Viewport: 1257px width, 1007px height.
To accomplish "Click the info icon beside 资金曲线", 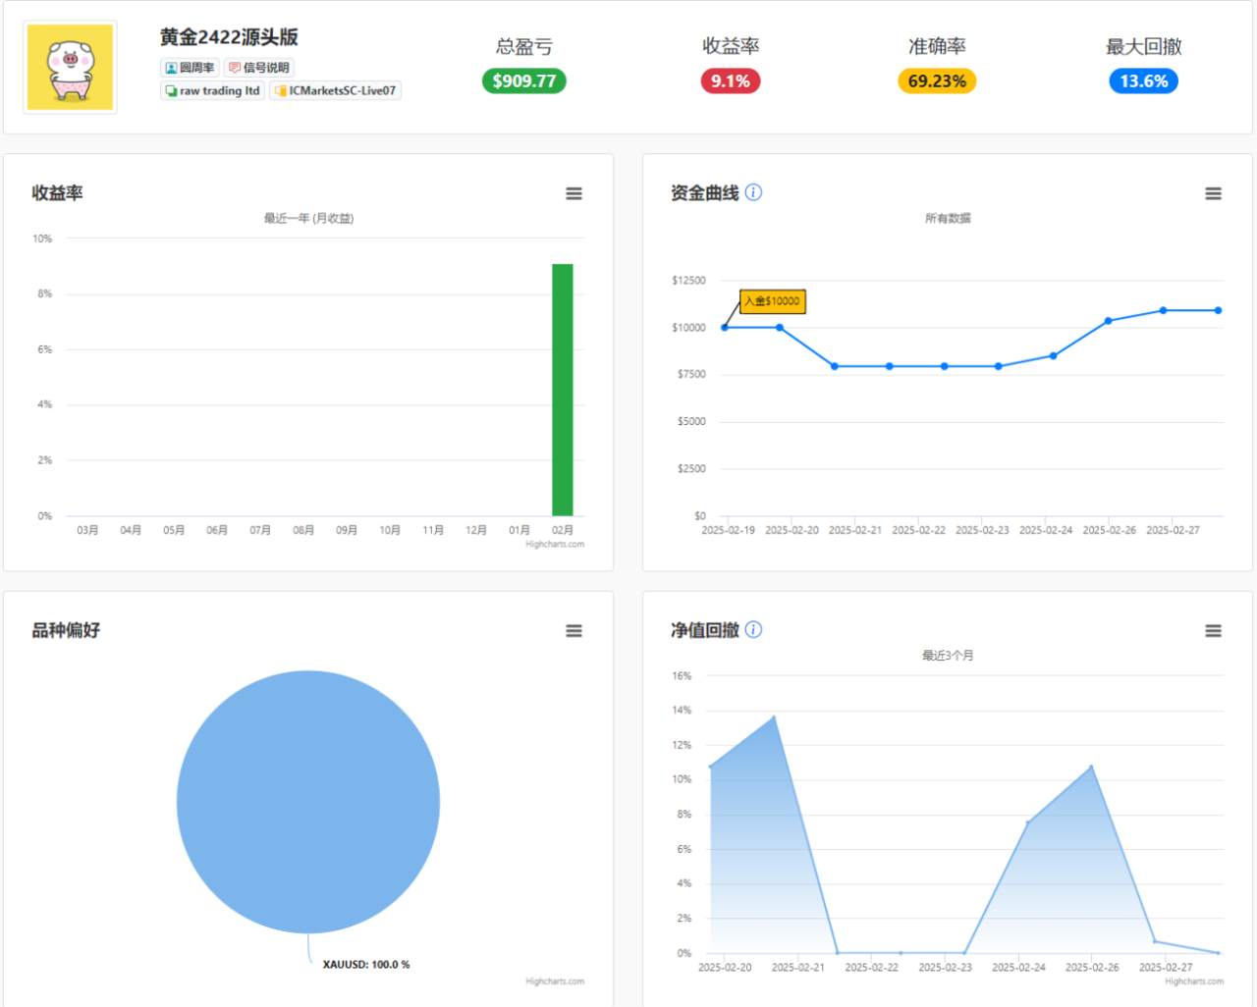I will point(753,192).
